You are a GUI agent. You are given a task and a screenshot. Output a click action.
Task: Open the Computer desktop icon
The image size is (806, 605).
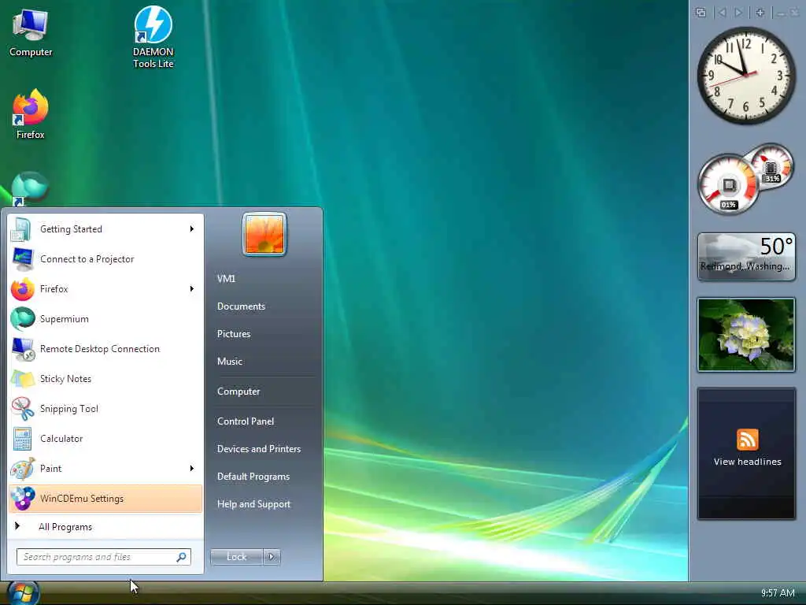pyautogui.click(x=31, y=32)
